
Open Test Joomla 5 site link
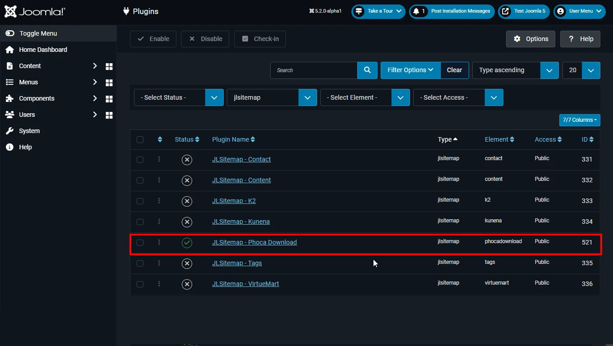coord(524,11)
